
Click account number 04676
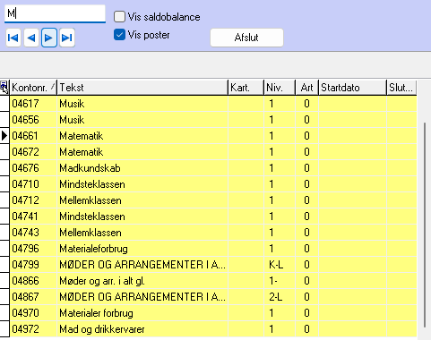(26, 168)
